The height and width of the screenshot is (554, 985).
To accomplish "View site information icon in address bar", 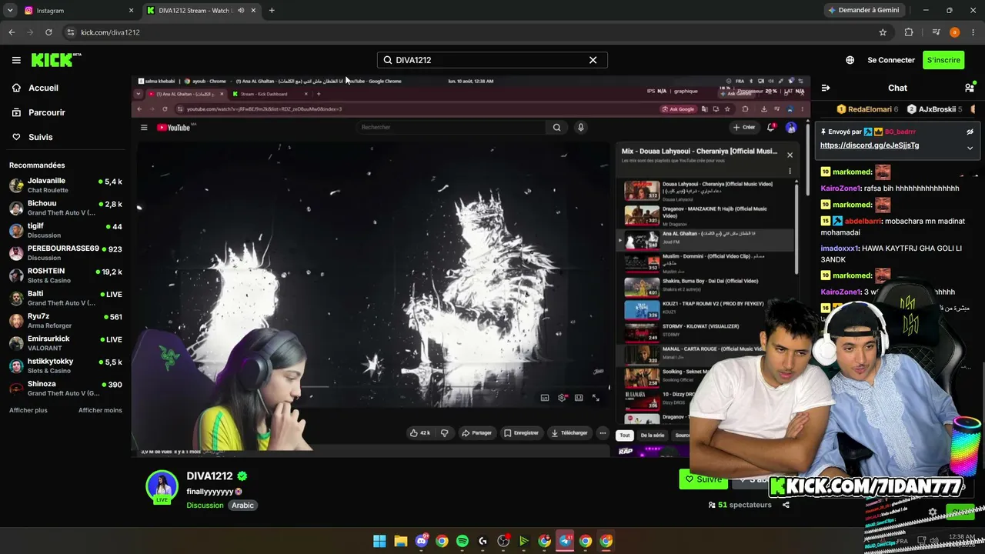I will (71, 32).
